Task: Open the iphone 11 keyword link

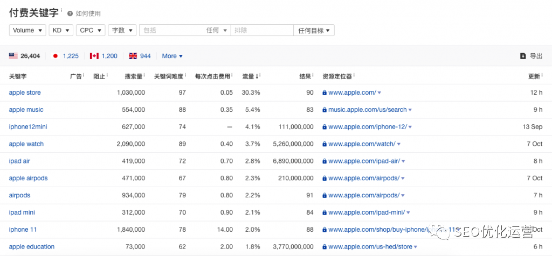Action: point(23,230)
